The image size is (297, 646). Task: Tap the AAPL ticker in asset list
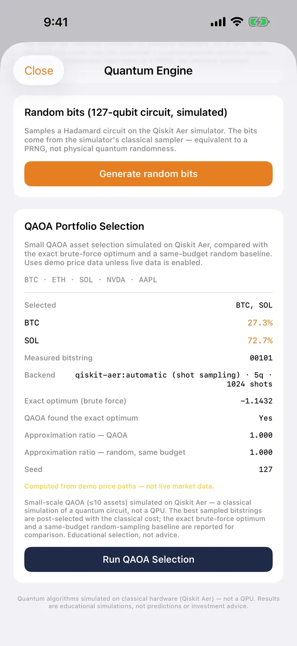pos(148,280)
